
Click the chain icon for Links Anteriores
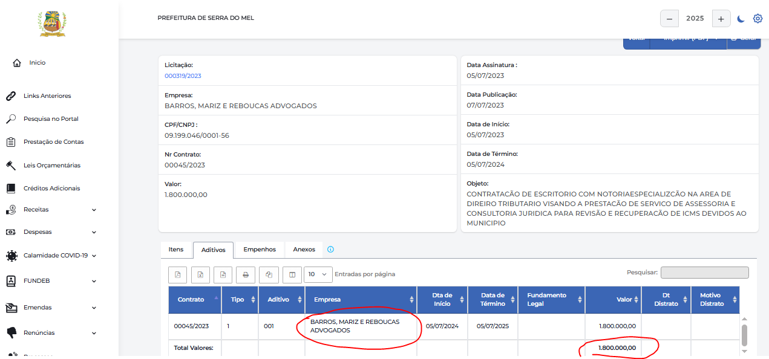click(x=10, y=96)
